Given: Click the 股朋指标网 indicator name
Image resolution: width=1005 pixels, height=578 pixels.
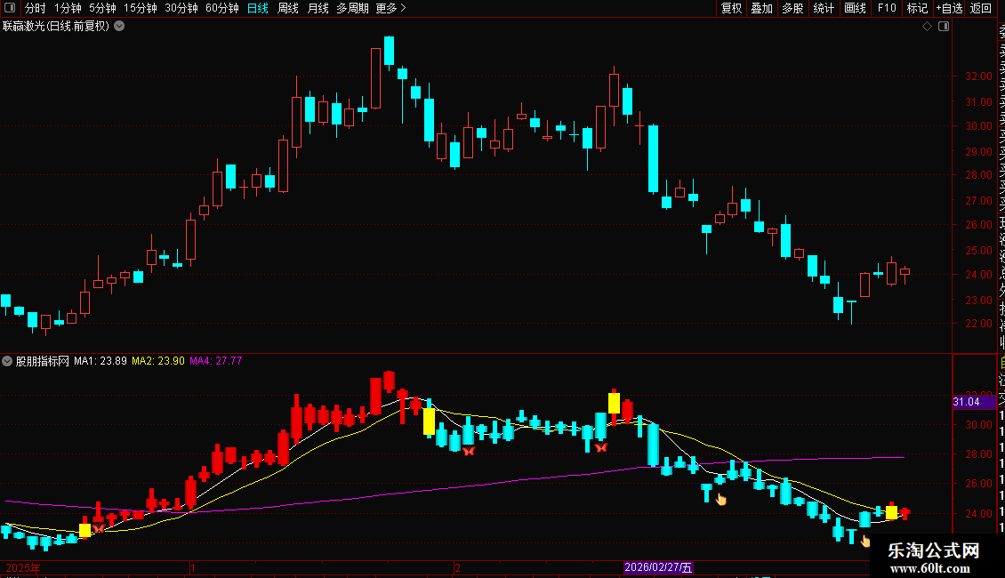Looking at the screenshot, I should pyautogui.click(x=43, y=361).
